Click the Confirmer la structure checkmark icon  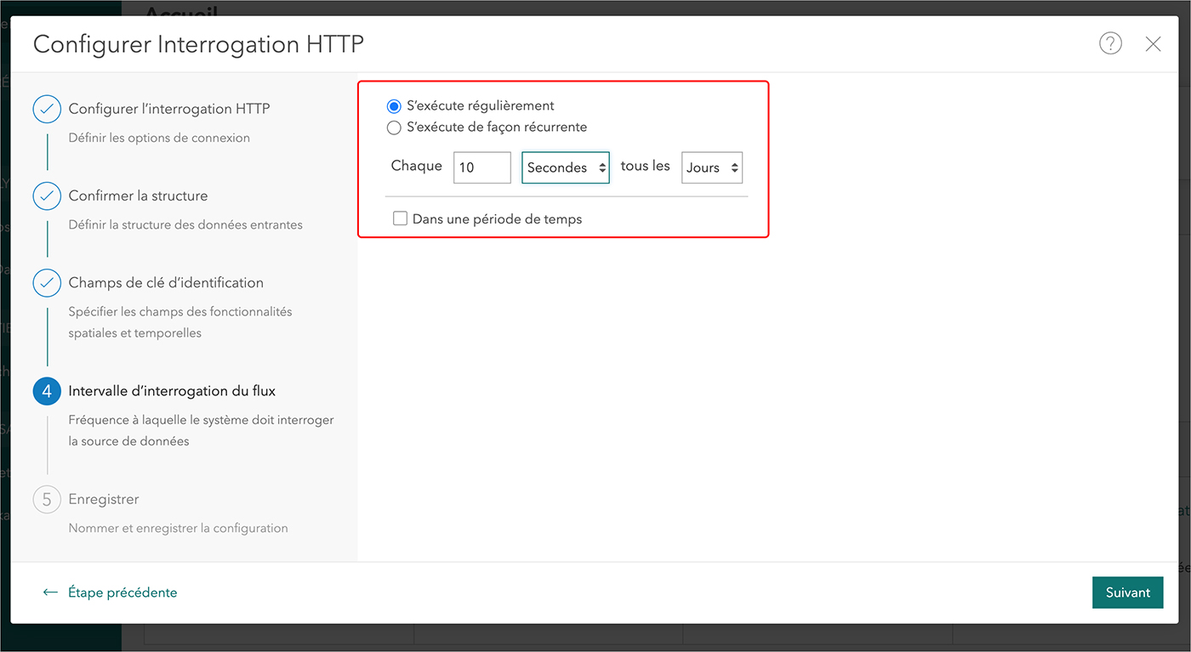click(47, 196)
